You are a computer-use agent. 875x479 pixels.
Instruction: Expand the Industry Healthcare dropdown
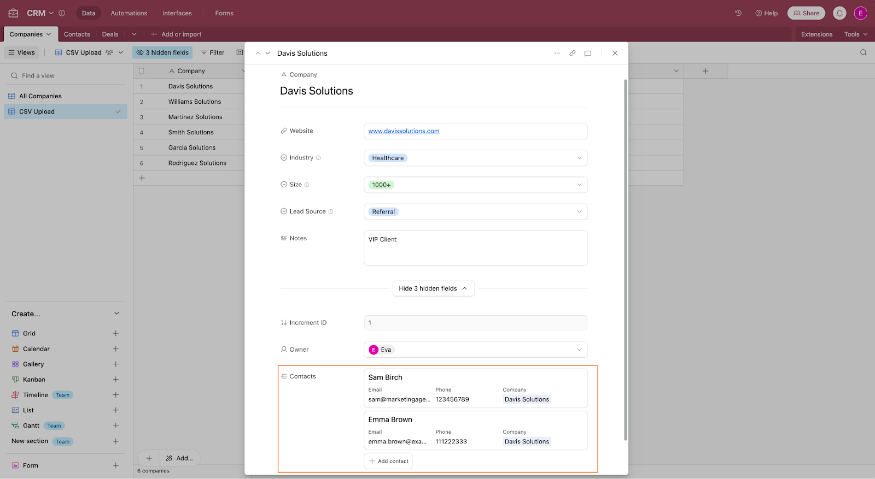(x=475, y=158)
